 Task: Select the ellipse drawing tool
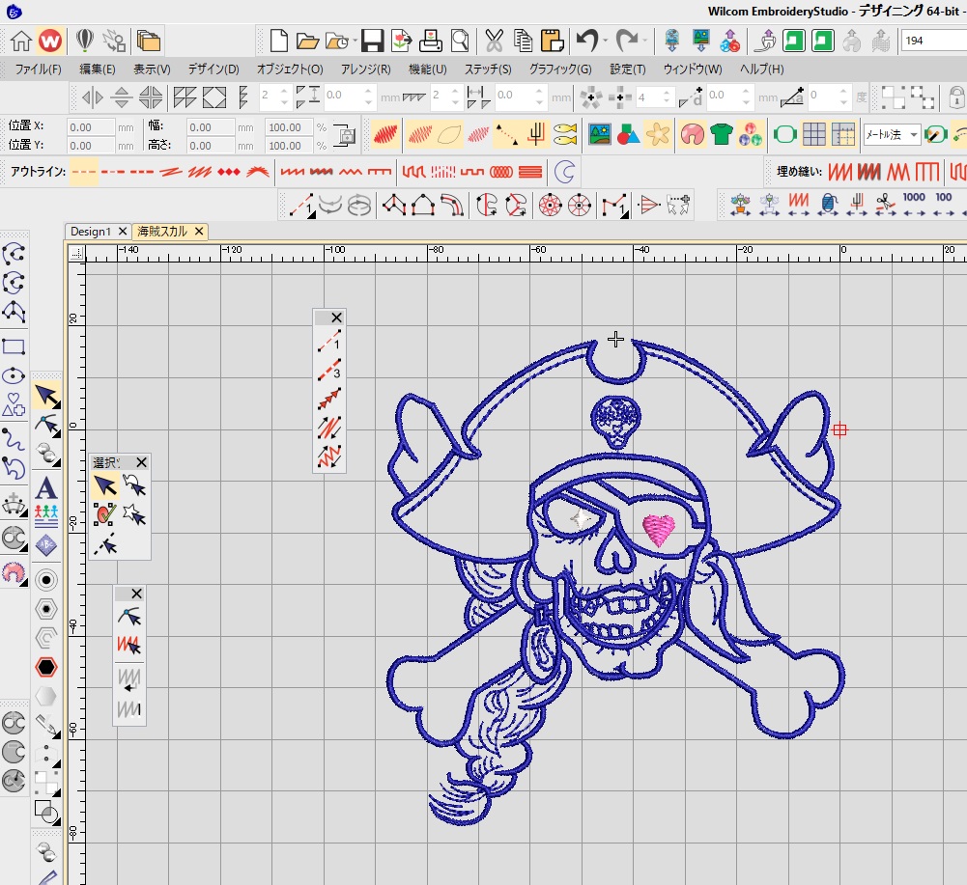click(14, 375)
